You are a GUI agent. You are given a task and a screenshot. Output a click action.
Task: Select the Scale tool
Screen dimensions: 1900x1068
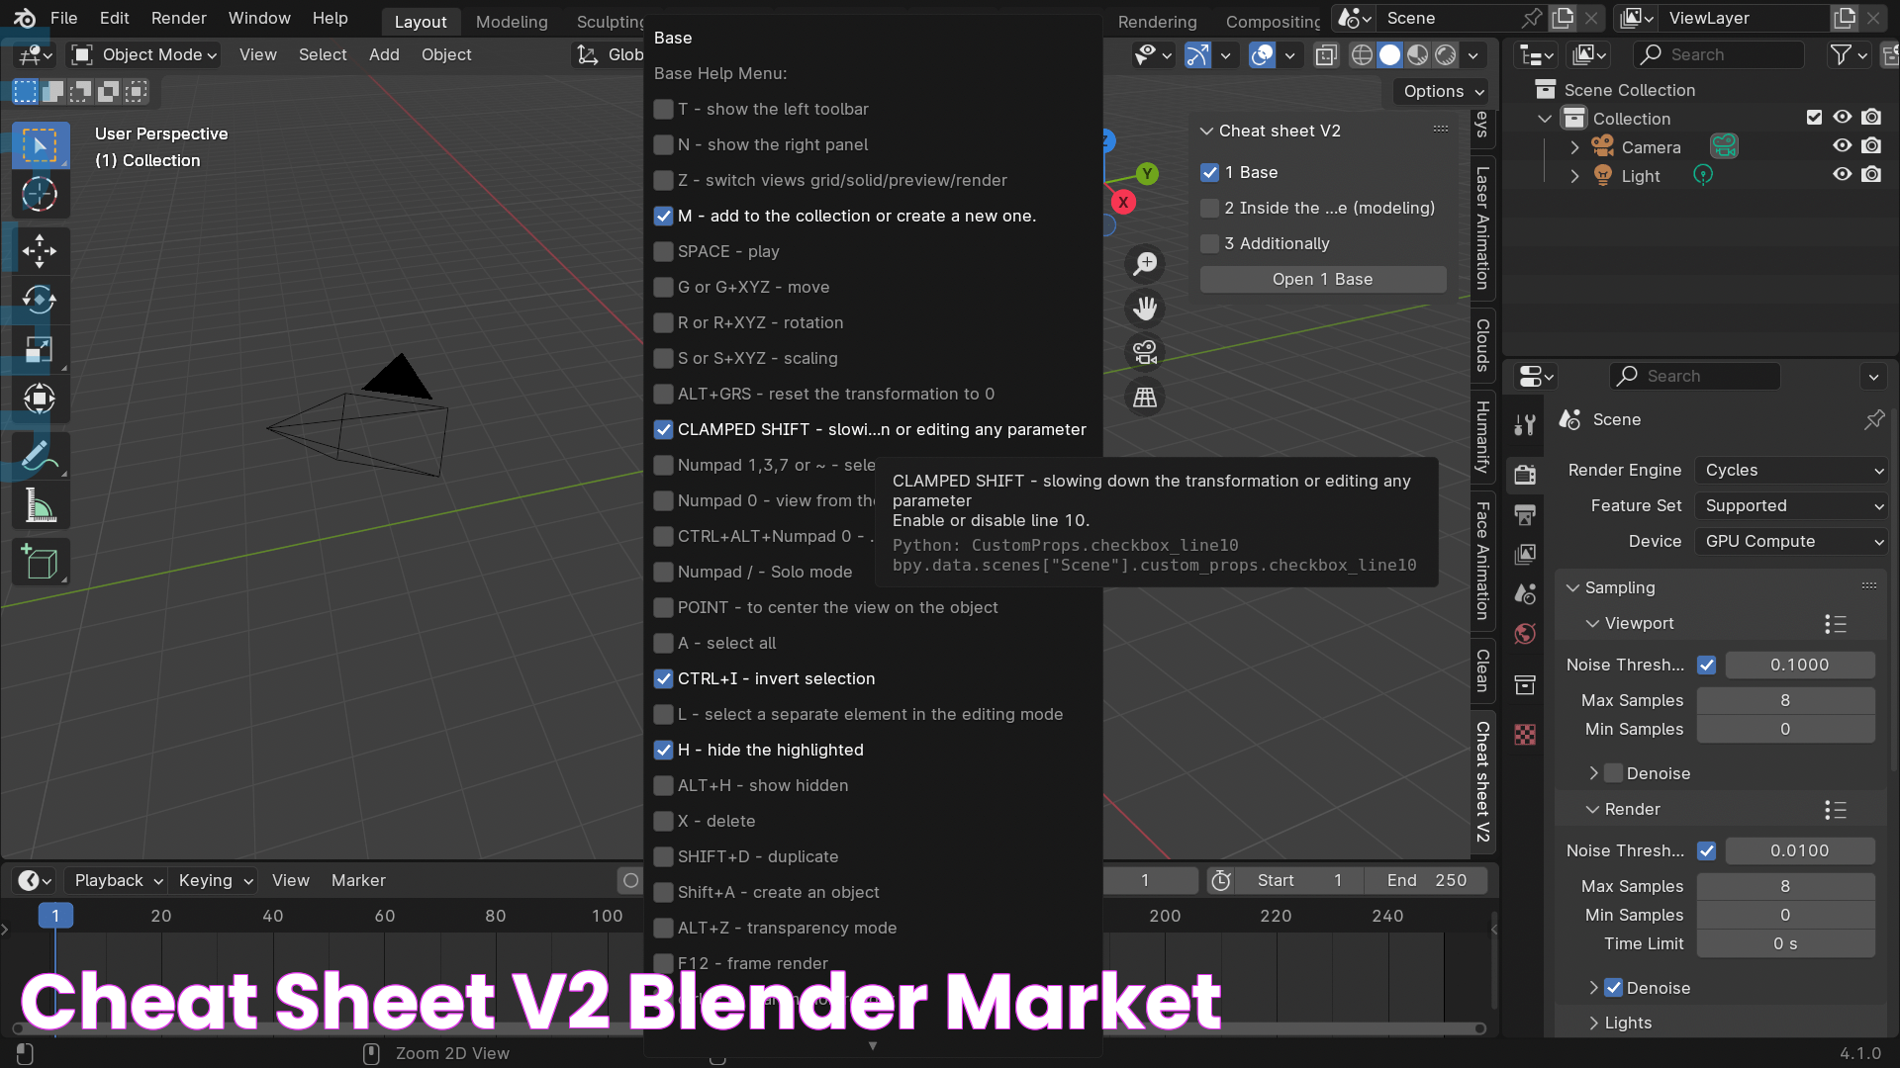click(40, 349)
